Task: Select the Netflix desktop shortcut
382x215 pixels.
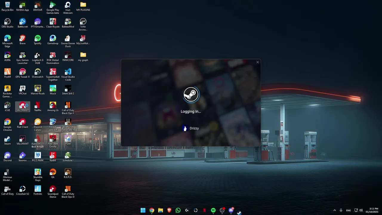Action: coord(38,107)
